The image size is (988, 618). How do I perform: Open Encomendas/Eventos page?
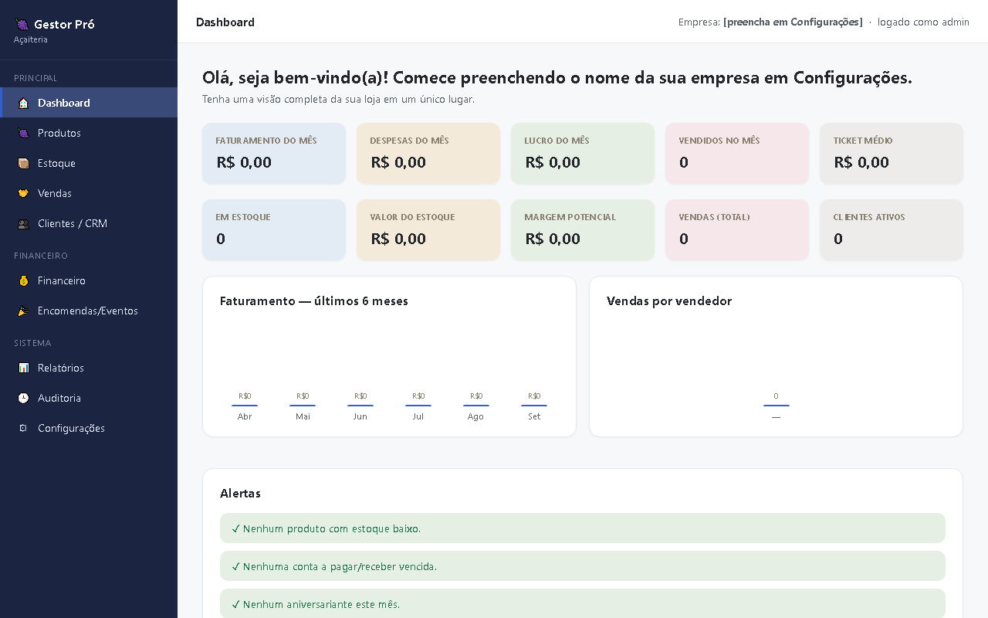[89, 311]
